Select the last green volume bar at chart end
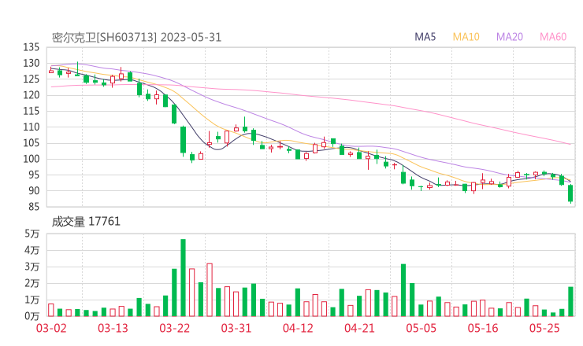 (570, 301)
